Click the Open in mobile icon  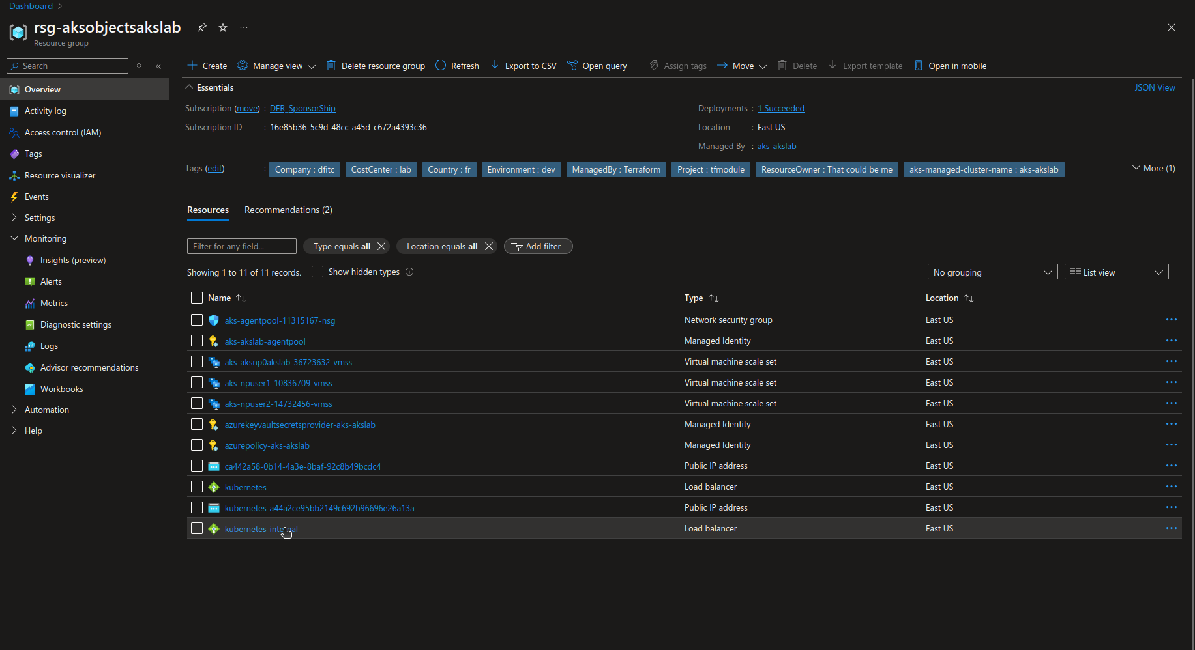pyautogui.click(x=919, y=65)
